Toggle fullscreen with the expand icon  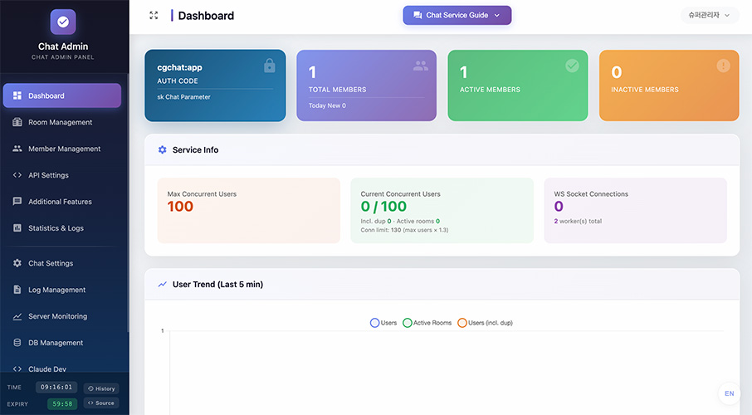(x=154, y=15)
